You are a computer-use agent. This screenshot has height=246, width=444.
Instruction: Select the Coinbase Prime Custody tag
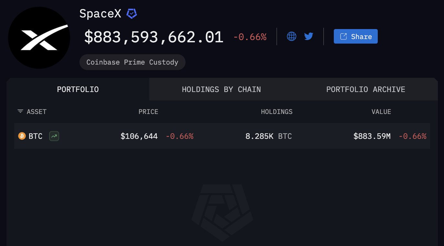(132, 62)
